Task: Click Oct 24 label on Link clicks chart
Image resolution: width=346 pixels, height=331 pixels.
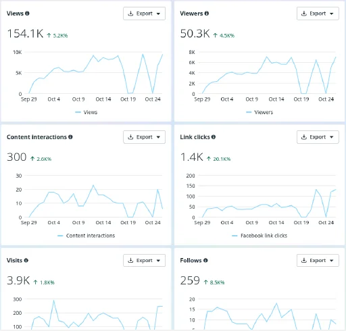Action: (326, 222)
